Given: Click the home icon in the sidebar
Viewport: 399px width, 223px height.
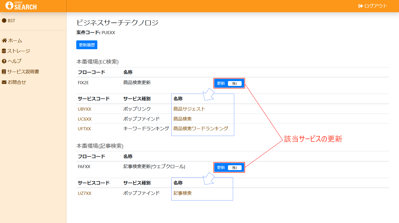Looking at the screenshot, I should (4, 41).
